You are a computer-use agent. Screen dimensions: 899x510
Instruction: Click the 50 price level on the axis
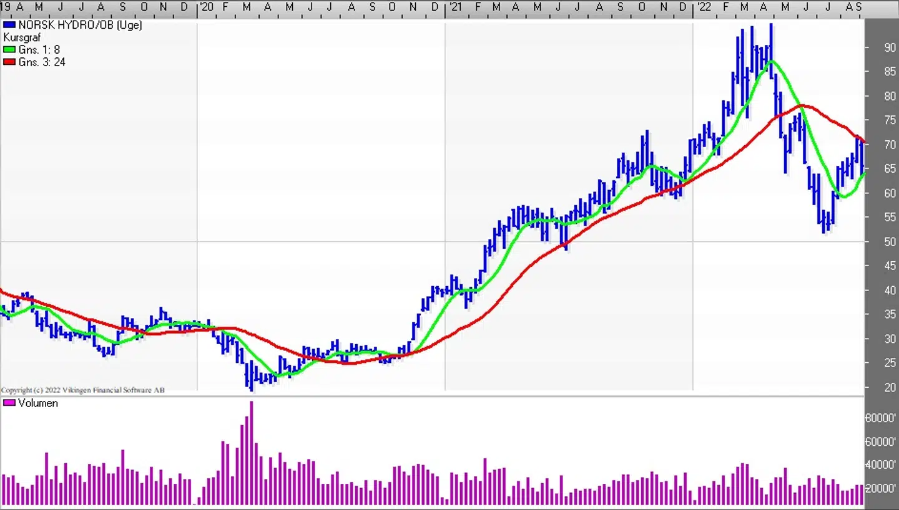coord(890,242)
